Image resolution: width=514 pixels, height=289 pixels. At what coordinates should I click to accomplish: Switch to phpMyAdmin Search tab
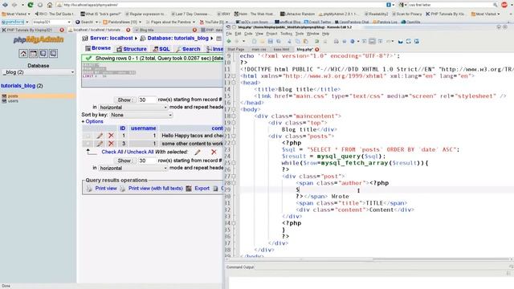[x=188, y=49]
